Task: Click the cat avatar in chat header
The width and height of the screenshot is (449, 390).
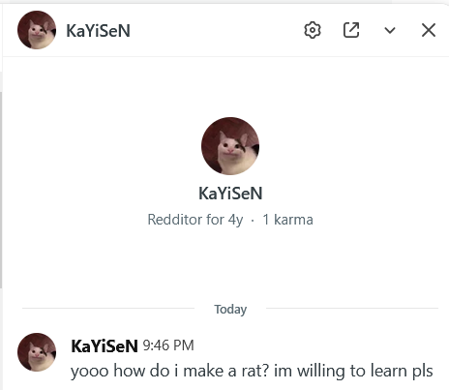Action: (37, 30)
